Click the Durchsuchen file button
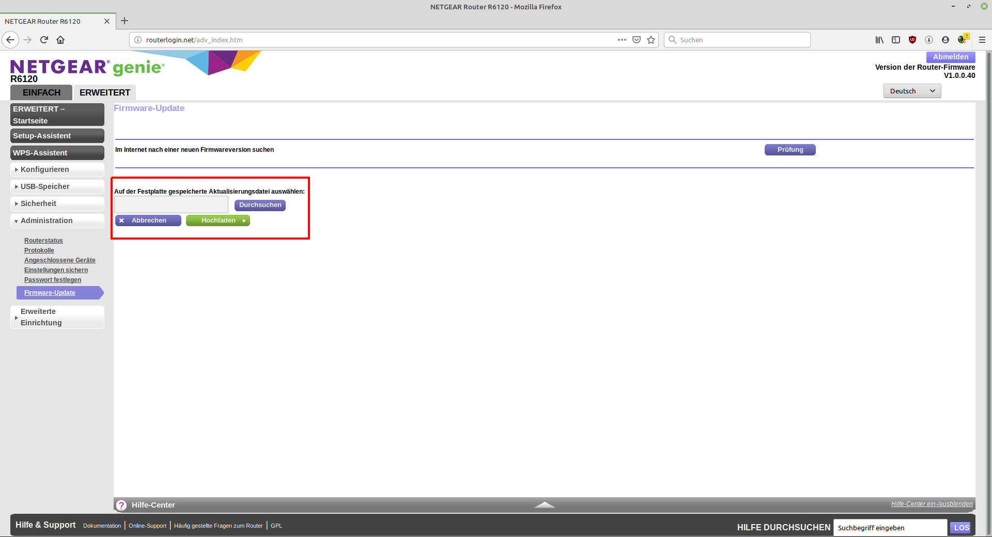 click(x=260, y=205)
